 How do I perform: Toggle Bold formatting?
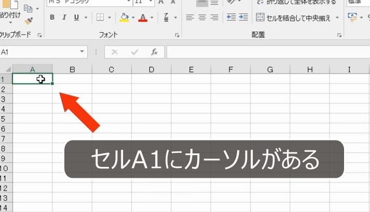pos(52,17)
